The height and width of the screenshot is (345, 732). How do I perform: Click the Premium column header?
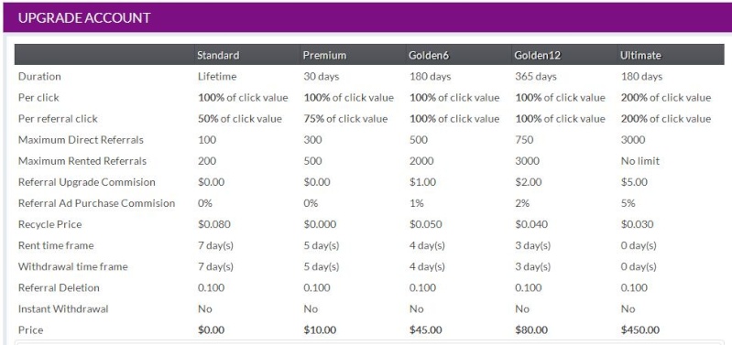click(x=324, y=55)
